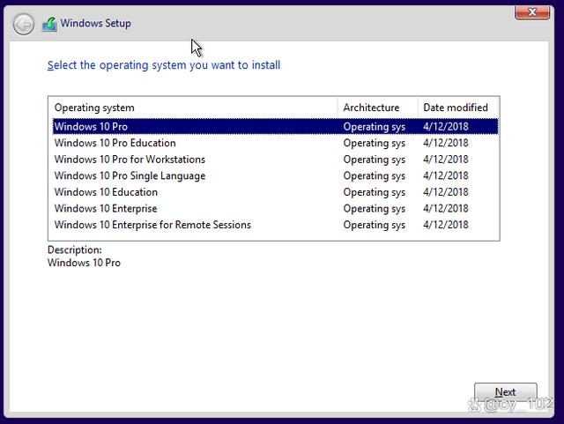Pick Windows 10 Pro Single Language

[x=276, y=176]
